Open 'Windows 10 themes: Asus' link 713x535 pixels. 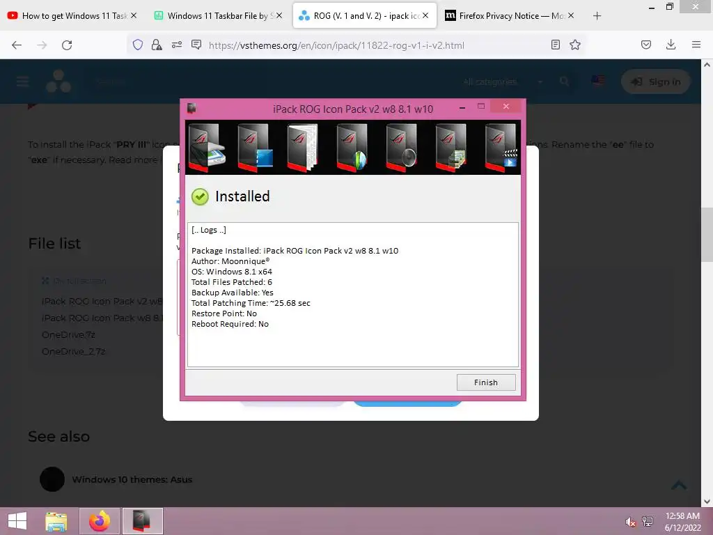click(132, 479)
